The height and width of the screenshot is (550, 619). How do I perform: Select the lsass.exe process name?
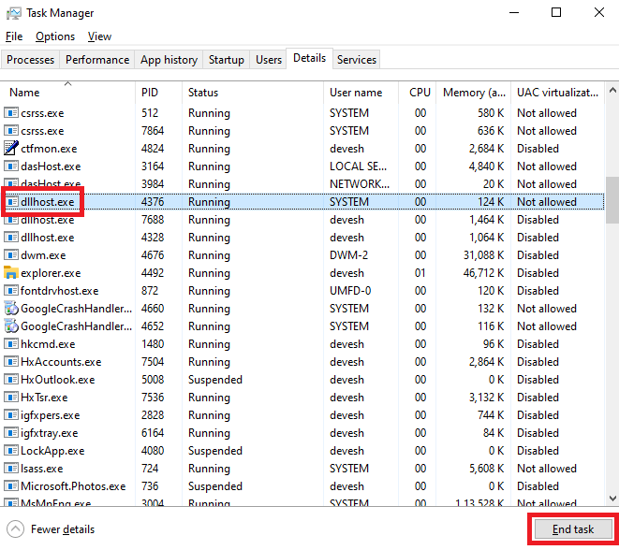coord(41,469)
